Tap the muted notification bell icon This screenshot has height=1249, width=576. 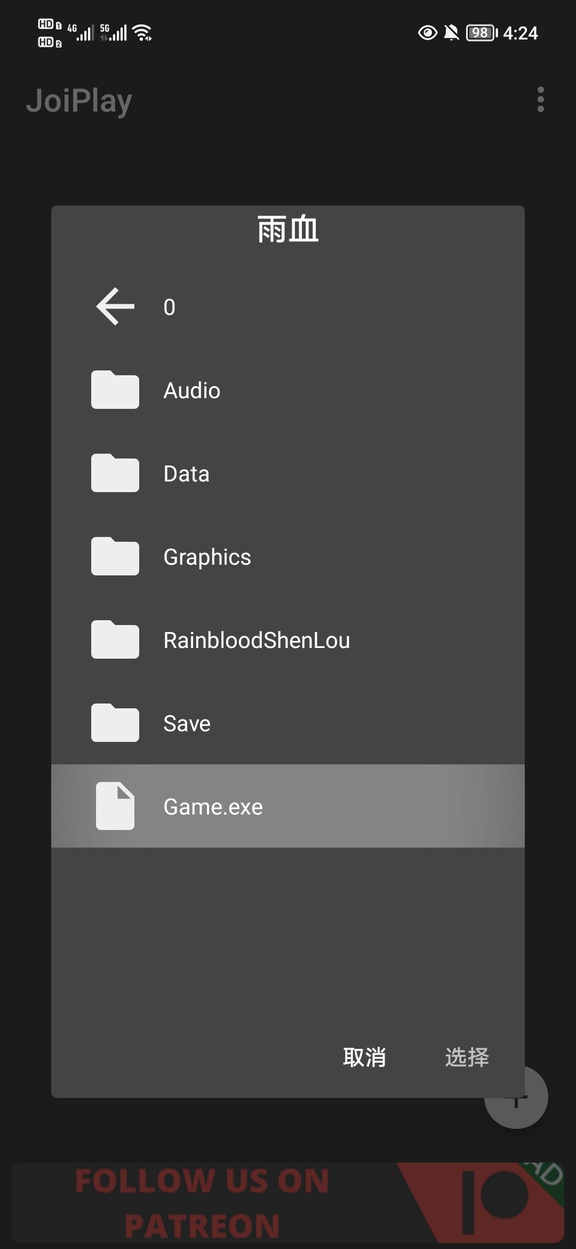452,33
